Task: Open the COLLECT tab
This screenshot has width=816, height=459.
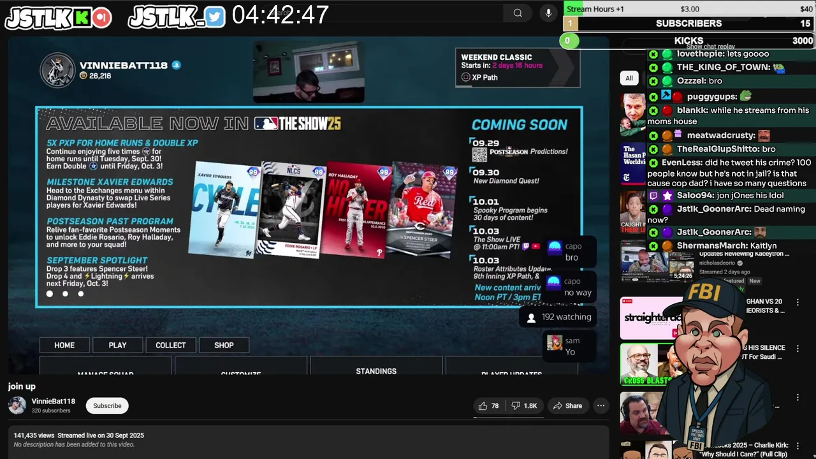Action: 171,345
